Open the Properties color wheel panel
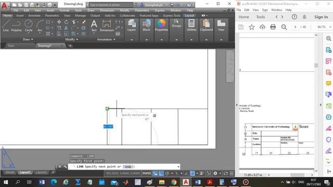The image size is (333, 187). [161, 25]
